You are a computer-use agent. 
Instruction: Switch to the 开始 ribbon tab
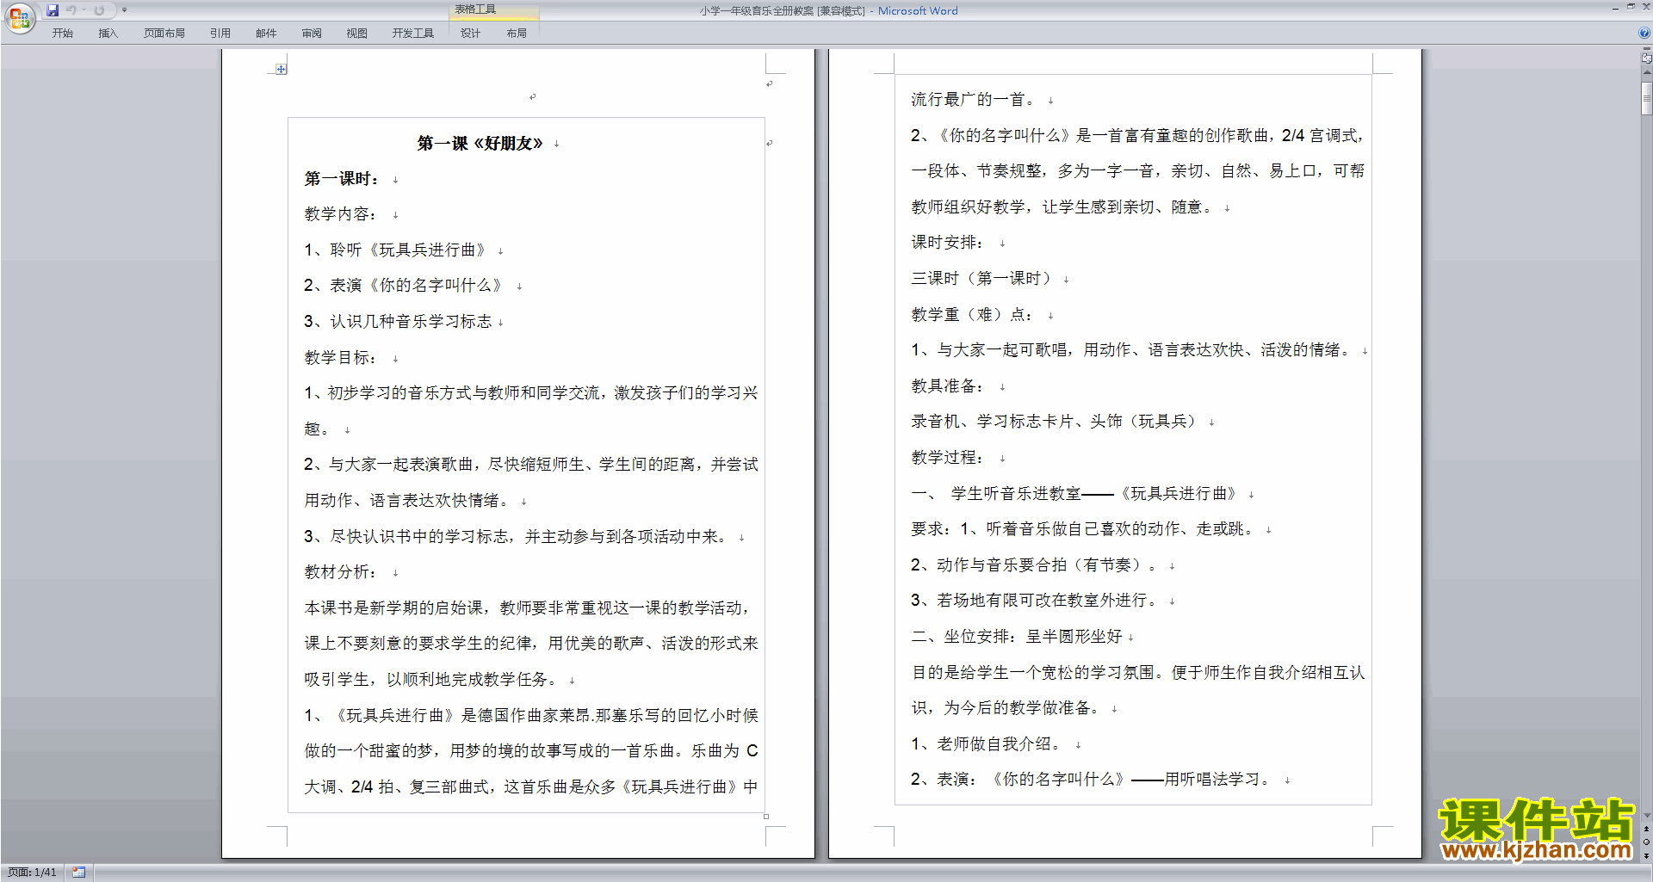click(x=62, y=33)
